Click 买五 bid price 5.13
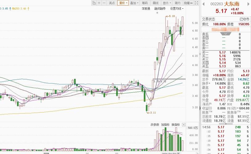 [x=222, y=66]
